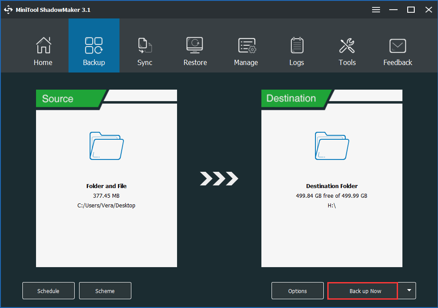Image resolution: width=438 pixels, height=308 pixels.
Task: Click the Source folder icon
Action: pyautogui.click(x=106, y=145)
